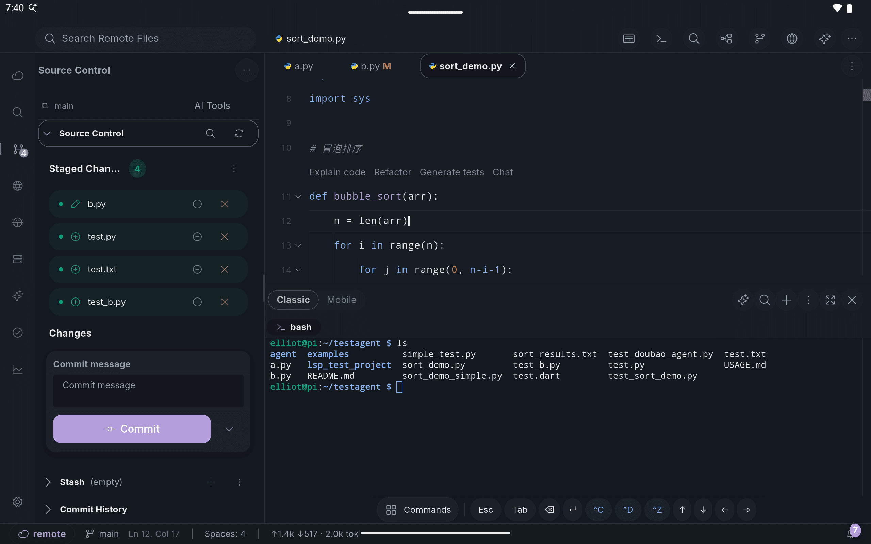Viewport: 871px width, 544px height.
Task: Maximize the terminal panel
Action: [x=830, y=300]
